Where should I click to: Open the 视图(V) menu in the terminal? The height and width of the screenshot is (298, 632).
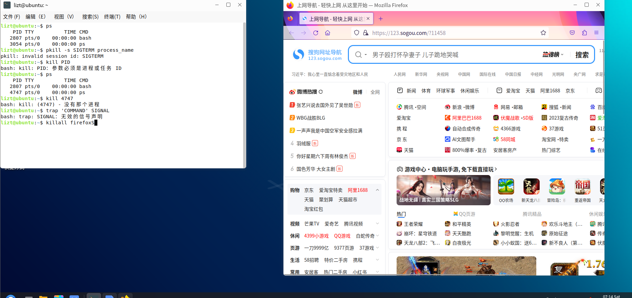[x=64, y=17]
